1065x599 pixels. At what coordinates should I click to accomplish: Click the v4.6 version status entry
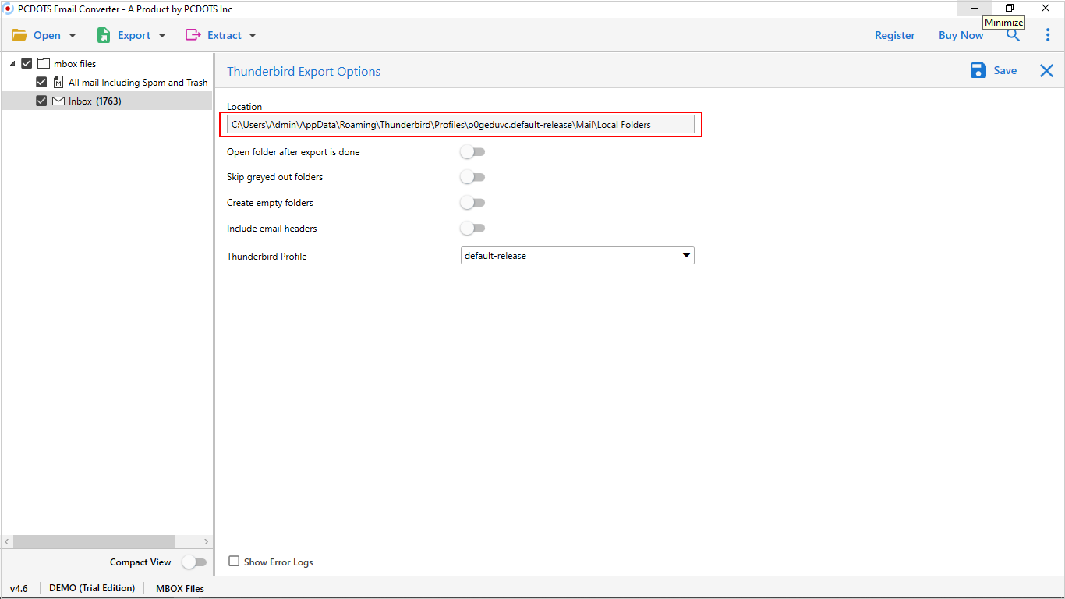(x=19, y=588)
